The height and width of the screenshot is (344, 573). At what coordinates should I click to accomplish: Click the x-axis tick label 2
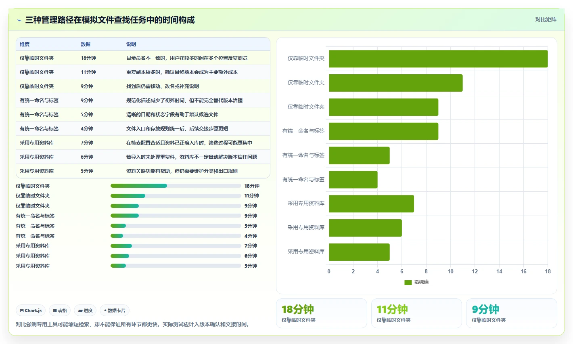[x=353, y=271]
